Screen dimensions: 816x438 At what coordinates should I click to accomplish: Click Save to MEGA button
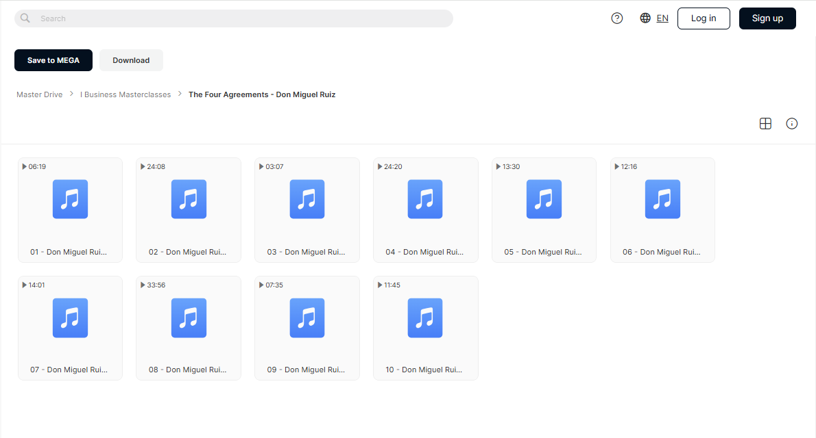[53, 60]
